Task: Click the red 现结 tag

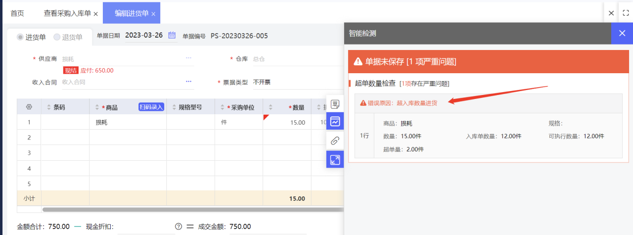Action: tap(71, 70)
